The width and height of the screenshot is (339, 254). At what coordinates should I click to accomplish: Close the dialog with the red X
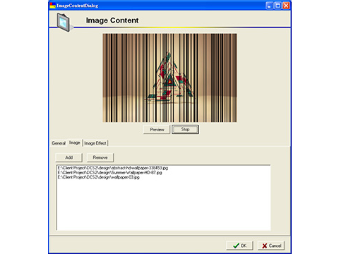(286, 6)
